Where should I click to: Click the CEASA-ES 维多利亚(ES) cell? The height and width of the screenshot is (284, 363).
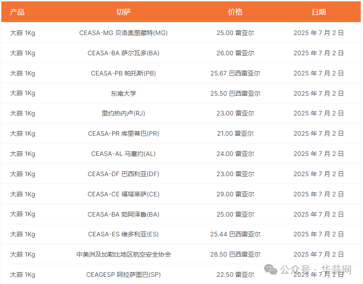123,234
